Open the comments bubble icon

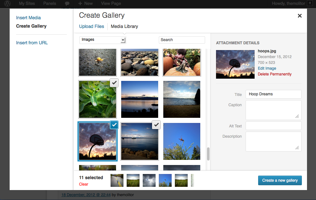[67, 4]
